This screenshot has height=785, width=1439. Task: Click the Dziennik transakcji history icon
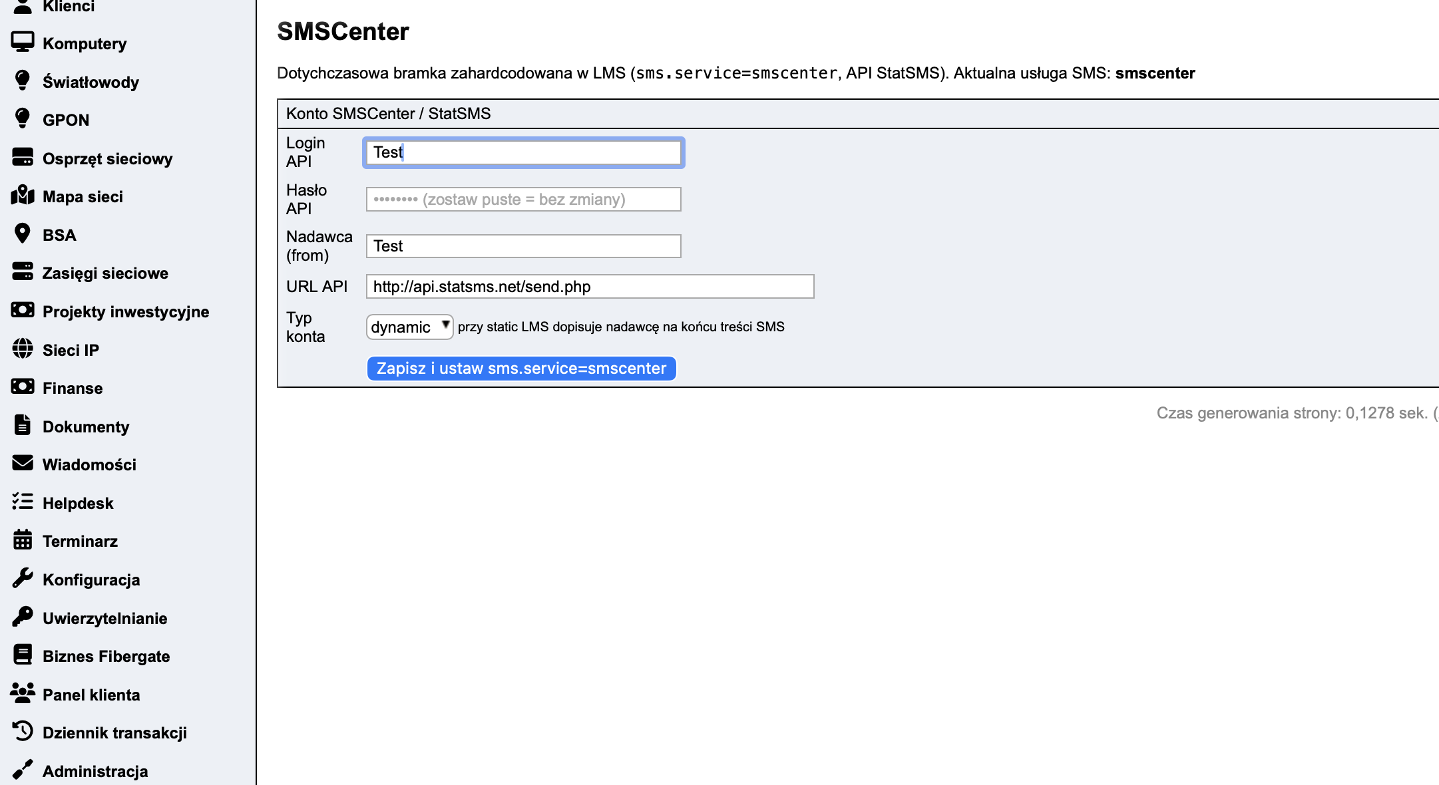[23, 731]
